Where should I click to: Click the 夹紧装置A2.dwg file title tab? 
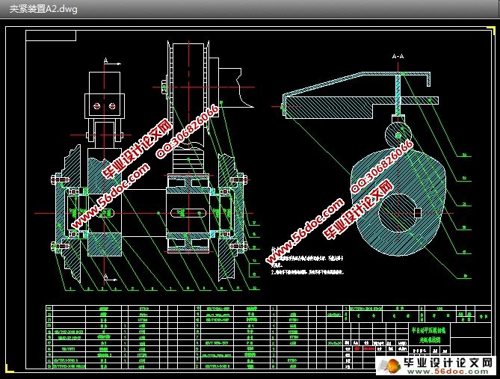click(43, 9)
